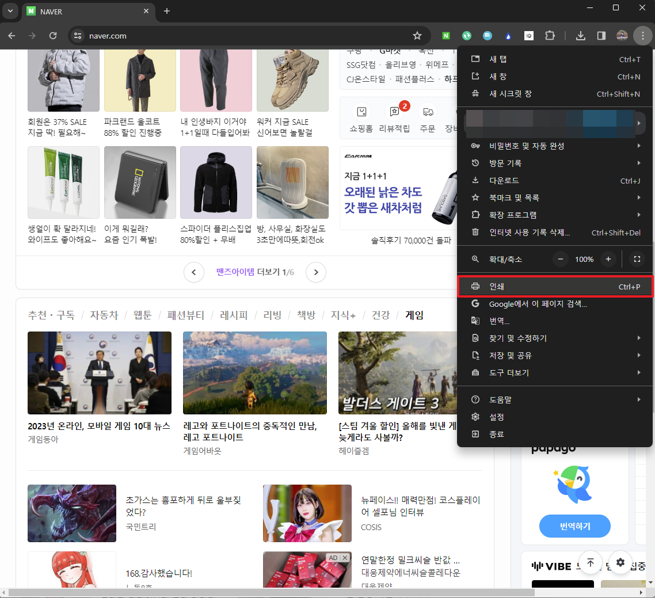This screenshot has height=598, width=655.
Task: Click the green Naver extension icon
Action: pyautogui.click(x=446, y=36)
